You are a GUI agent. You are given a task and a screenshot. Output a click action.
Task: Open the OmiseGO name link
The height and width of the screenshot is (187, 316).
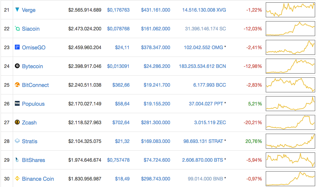tap(34, 48)
